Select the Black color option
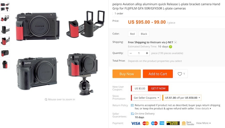The width and height of the screenshot is (225, 128). (x=144, y=34)
